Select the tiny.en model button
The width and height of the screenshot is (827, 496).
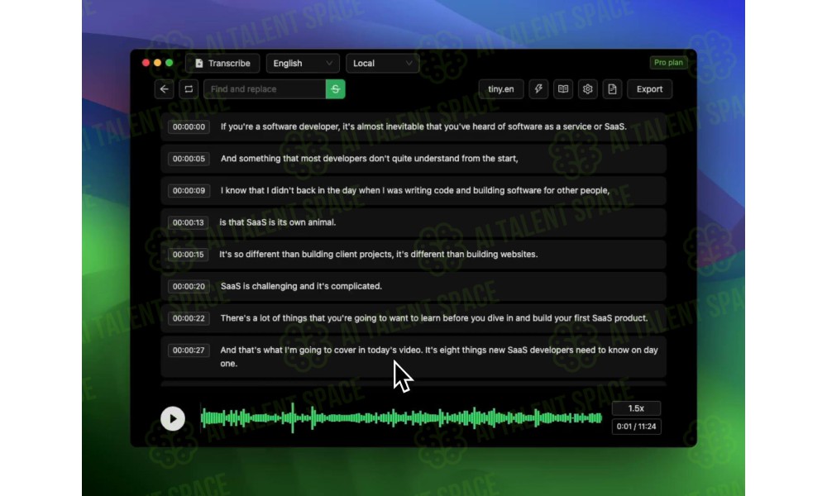coord(501,89)
